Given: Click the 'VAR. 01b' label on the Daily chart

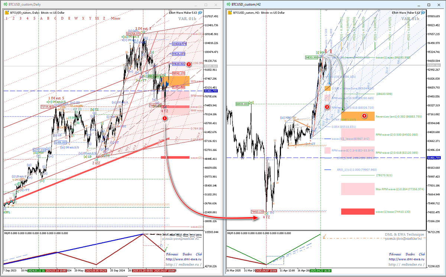Looking at the screenshot, I should click(x=187, y=19).
